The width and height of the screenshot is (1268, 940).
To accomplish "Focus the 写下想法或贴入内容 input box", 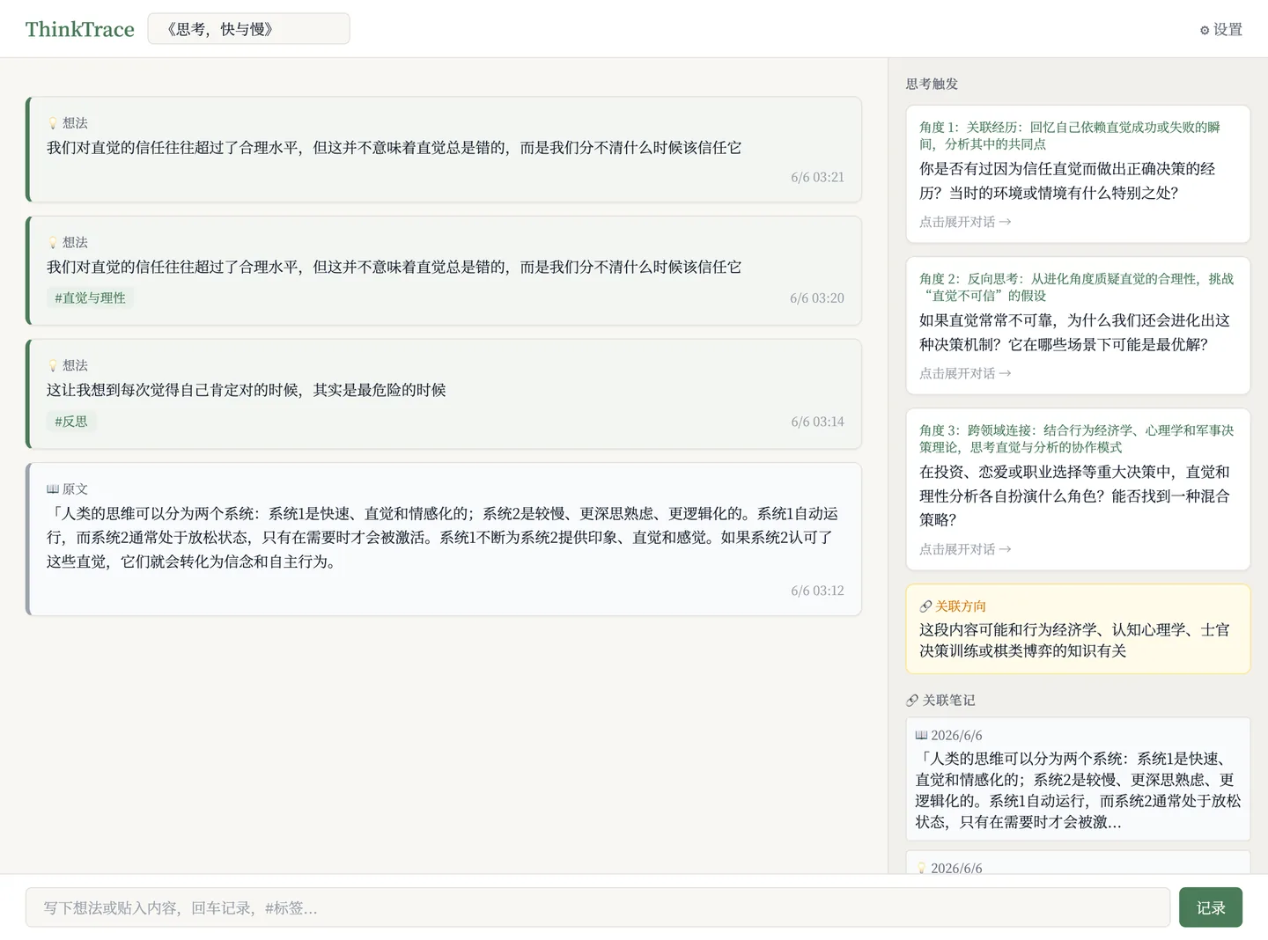I will [597, 907].
